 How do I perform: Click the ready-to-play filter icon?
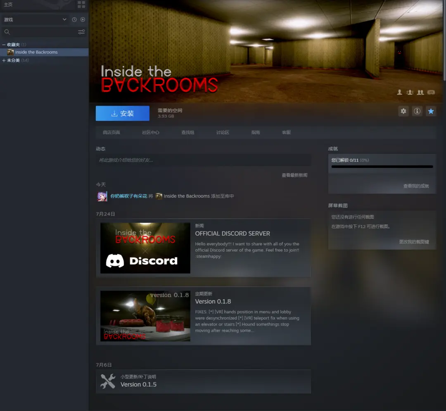pos(83,20)
